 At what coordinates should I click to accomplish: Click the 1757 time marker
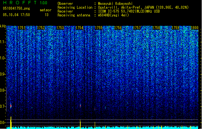pos(137,28)
